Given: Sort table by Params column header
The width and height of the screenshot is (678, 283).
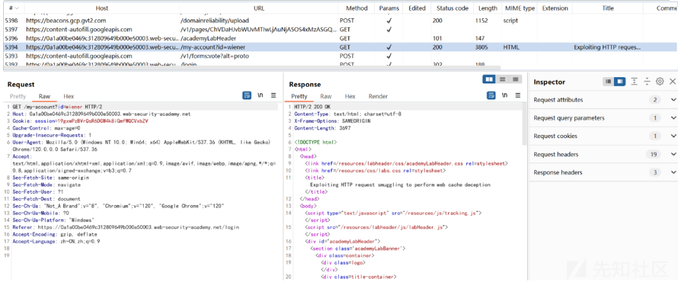Looking at the screenshot, I should (x=389, y=8).
